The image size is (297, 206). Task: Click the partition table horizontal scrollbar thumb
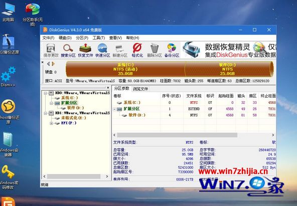point(177,135)
